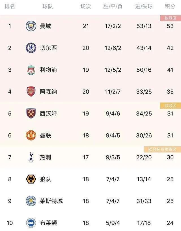Click the Manchester United club crest

pyautogui.click(x=31, y=135)
